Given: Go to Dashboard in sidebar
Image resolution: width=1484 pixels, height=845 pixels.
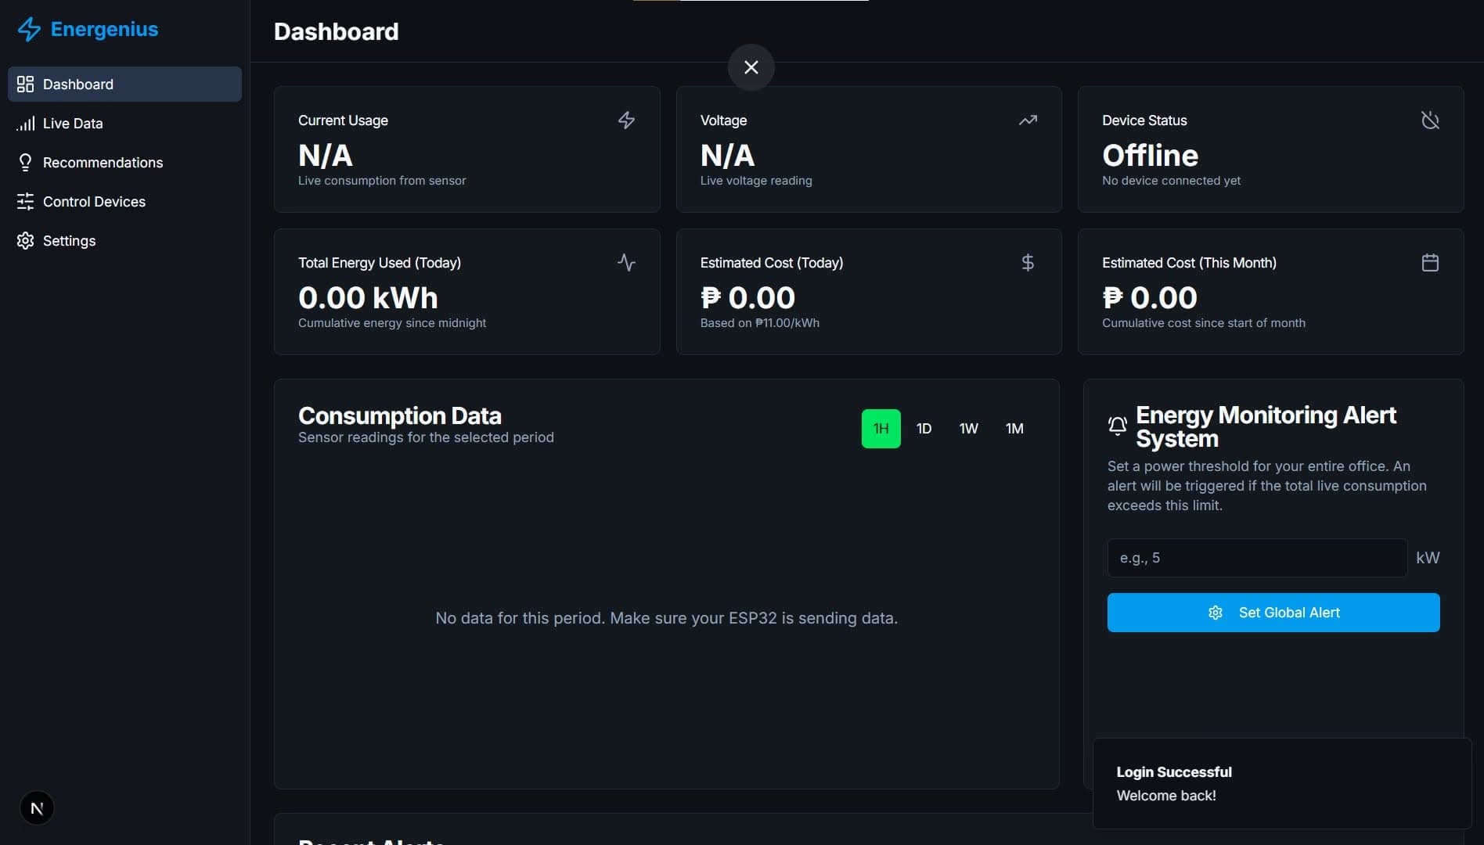Looking at the screenshot, I should 124,84.
